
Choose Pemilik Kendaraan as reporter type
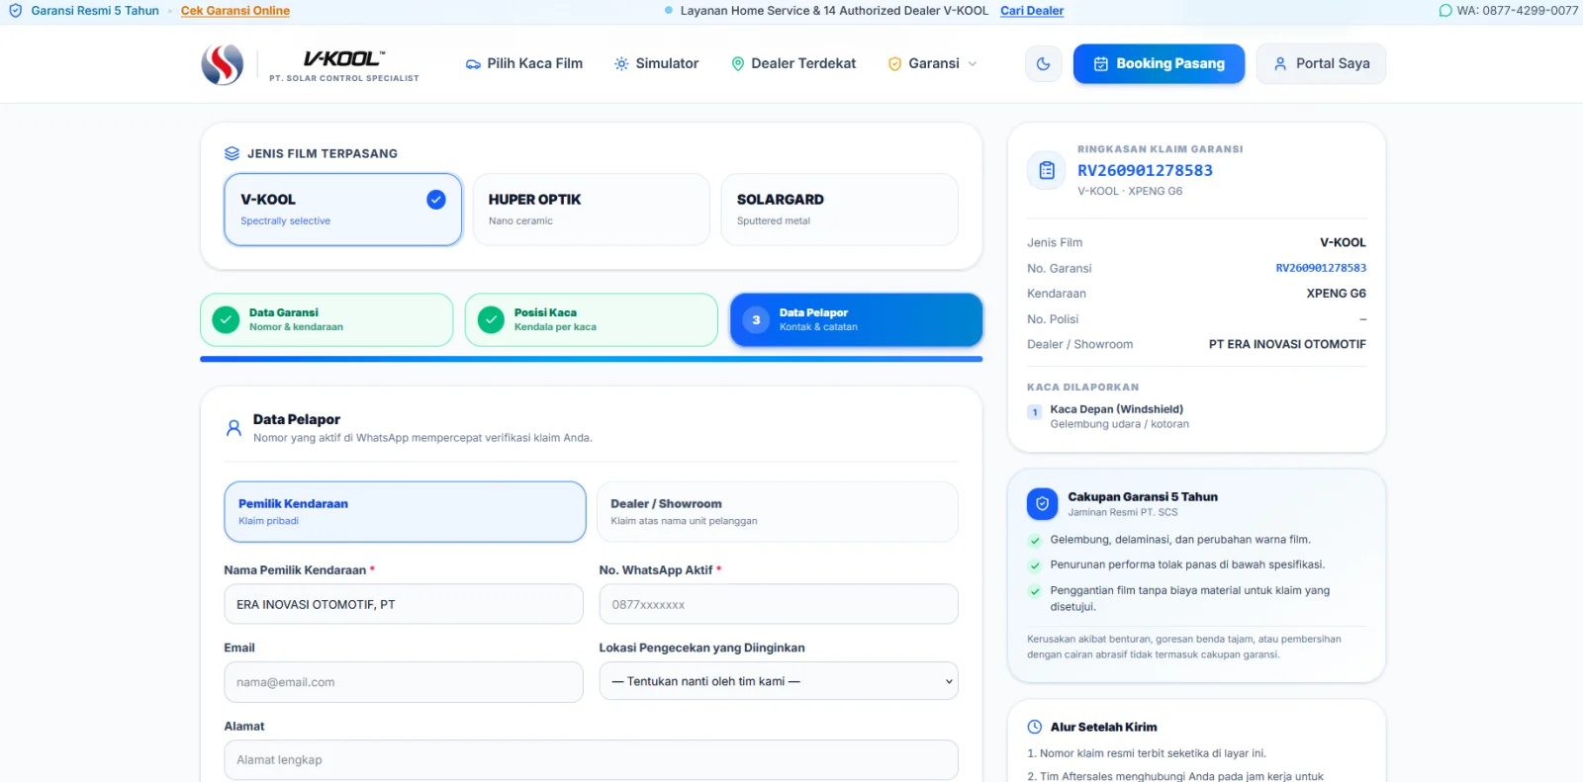pyautogui.click(x=405, y=512)
